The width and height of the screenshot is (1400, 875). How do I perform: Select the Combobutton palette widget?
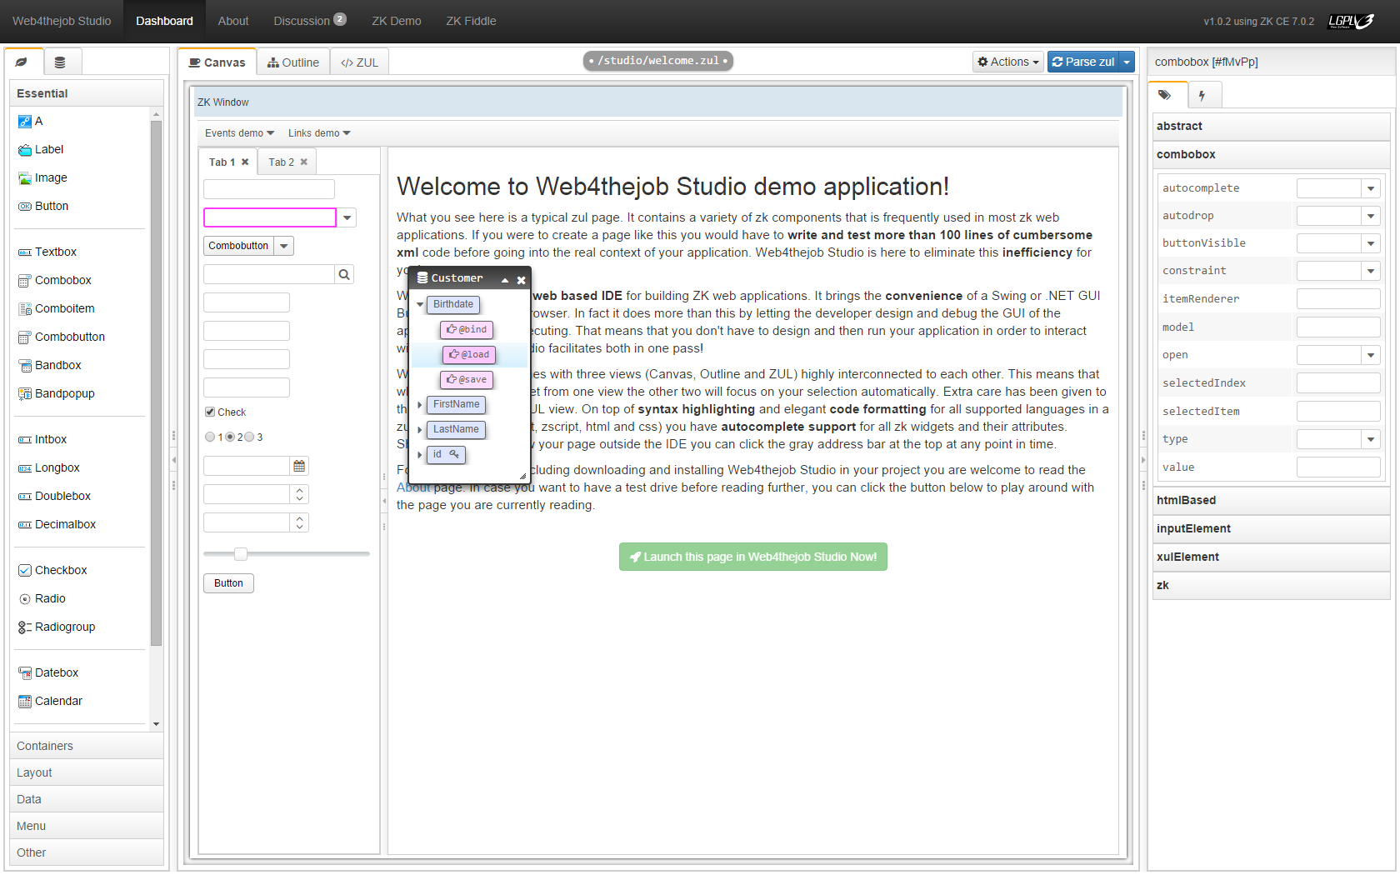pyautogui.click(x=62, y=337)
